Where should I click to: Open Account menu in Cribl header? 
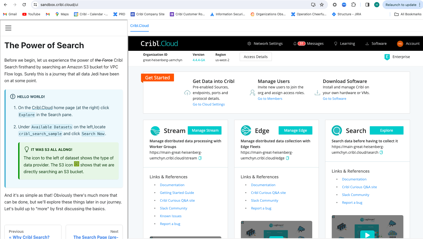click(408, 44)
